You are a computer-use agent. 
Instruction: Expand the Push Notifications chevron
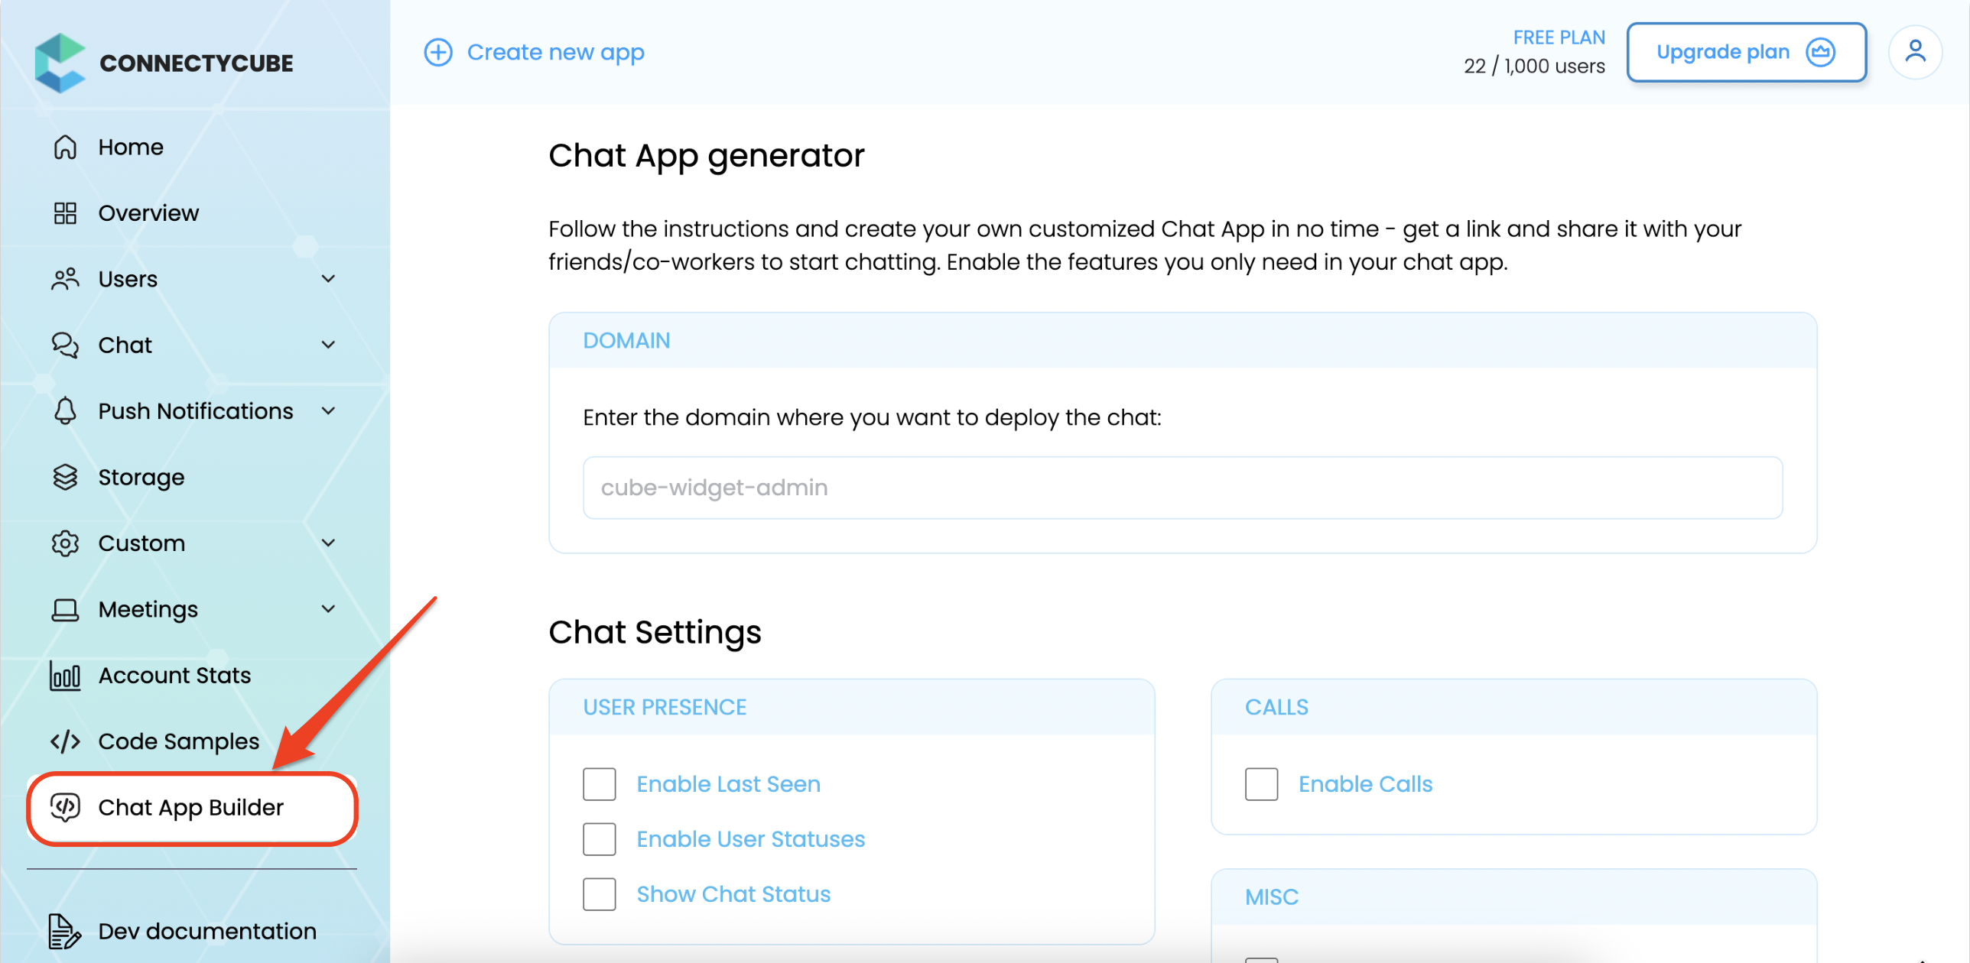tap(328, 411)
